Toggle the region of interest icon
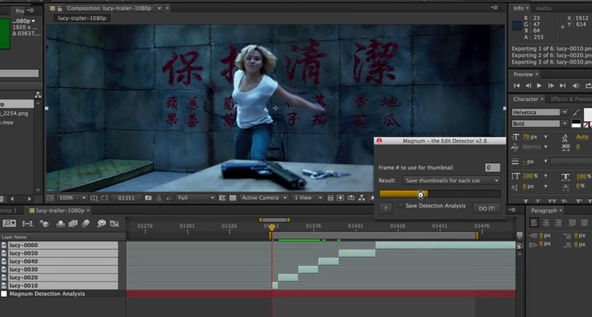 [222, 198]
